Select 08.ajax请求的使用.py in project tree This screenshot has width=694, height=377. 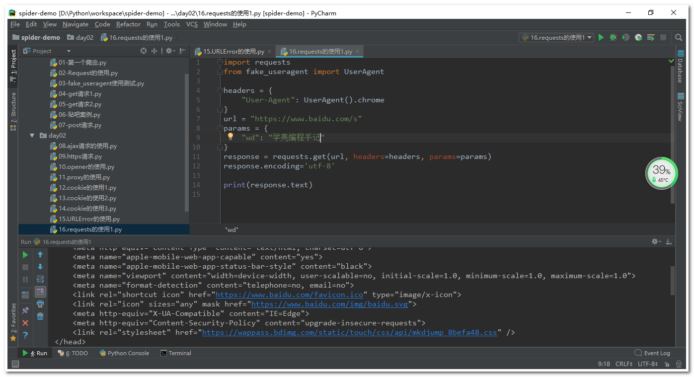tap(83, 146)
